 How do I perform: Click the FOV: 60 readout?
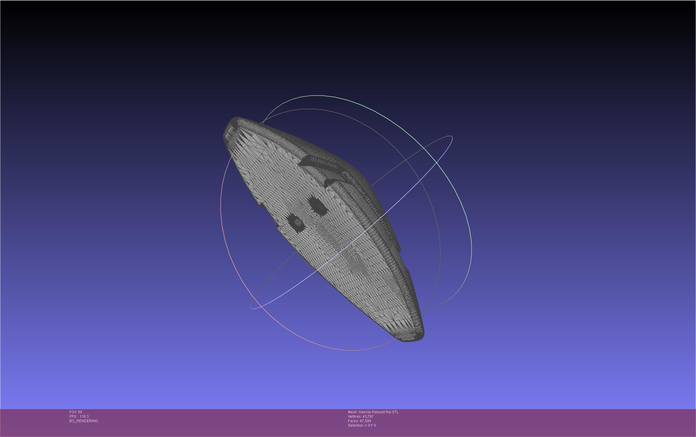tap(76, 412)
